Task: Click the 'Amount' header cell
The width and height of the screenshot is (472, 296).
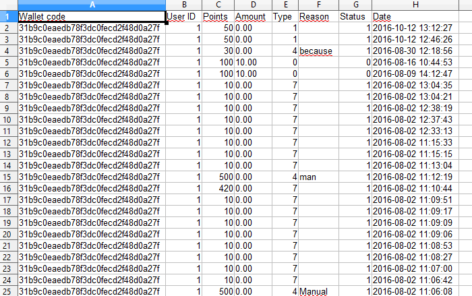Action: pos(253,16)
